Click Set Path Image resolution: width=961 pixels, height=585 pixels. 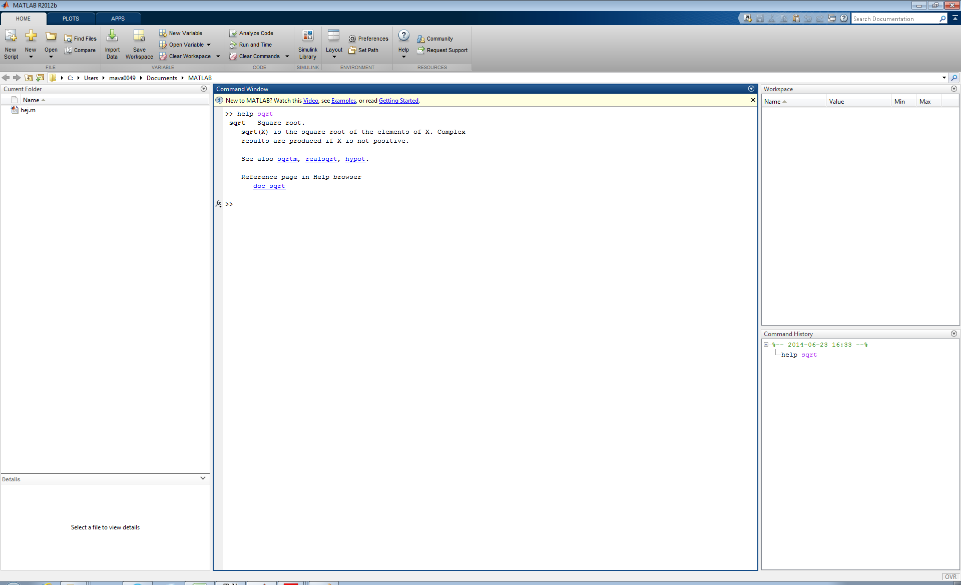point(363,50)
